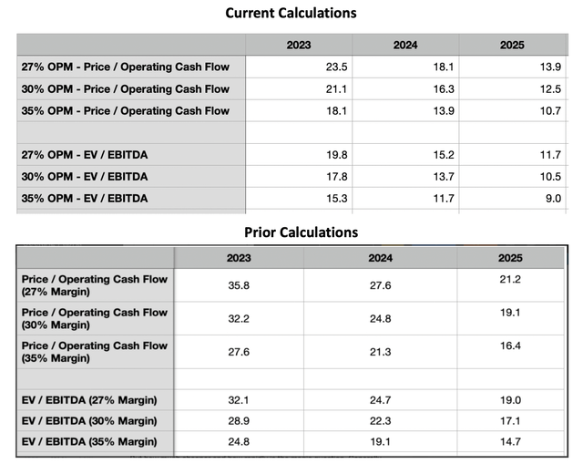This screenshot has height=464, width=583.
Task: Click Price / Operating Cash Flow (27% Margin) label
Action: (95, 285)
